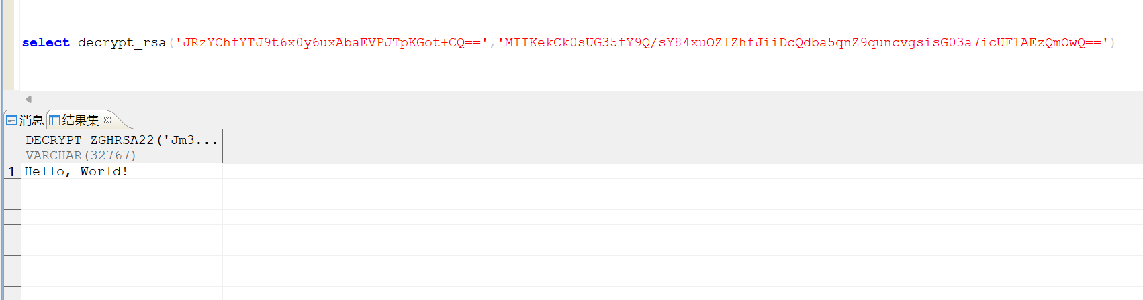Image resolution: width=1143 pixels, height=300 pixels.
Task: Click the closing parenthesis of the query
Action: coord(1112,42)
